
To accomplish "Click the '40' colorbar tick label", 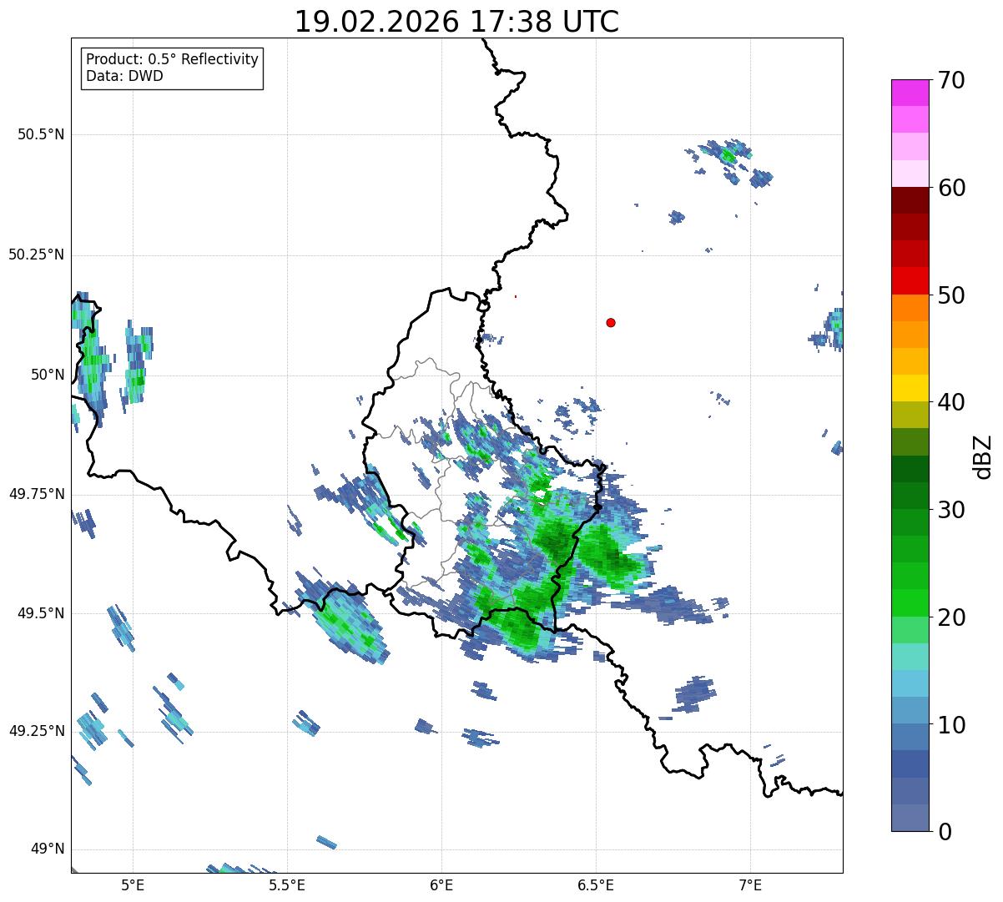I will click(951, 402).
